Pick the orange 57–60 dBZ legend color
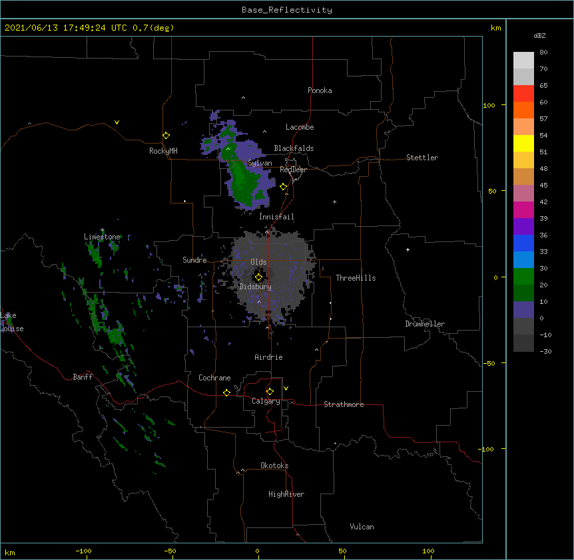This screenshot has height=560, width=574. pos(523,110)
